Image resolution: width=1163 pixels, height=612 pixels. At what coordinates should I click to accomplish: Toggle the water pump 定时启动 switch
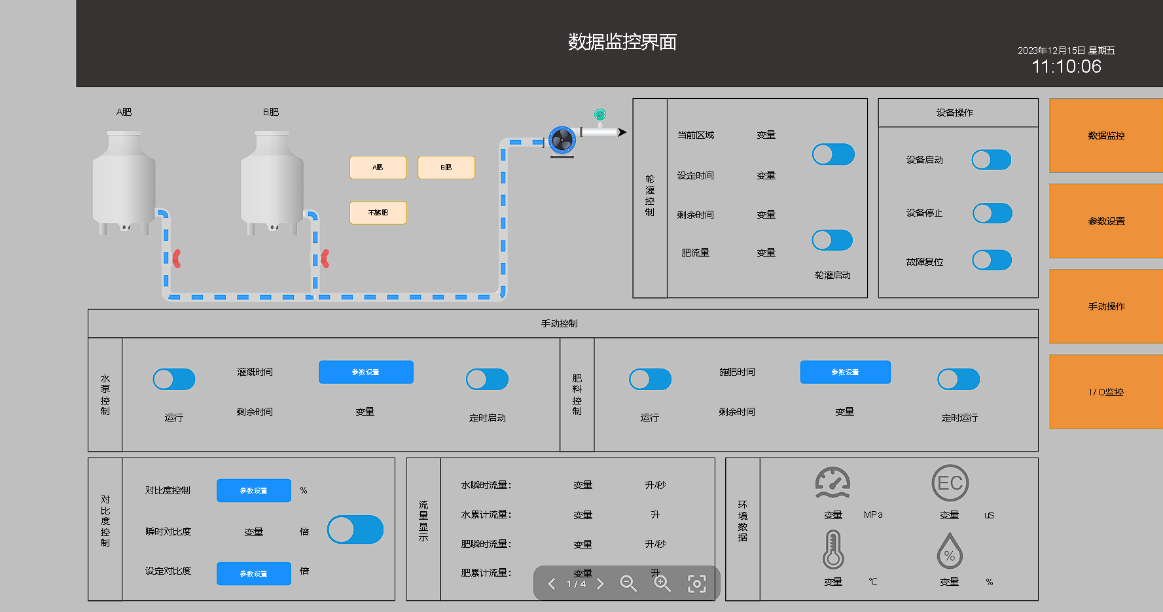487,380
